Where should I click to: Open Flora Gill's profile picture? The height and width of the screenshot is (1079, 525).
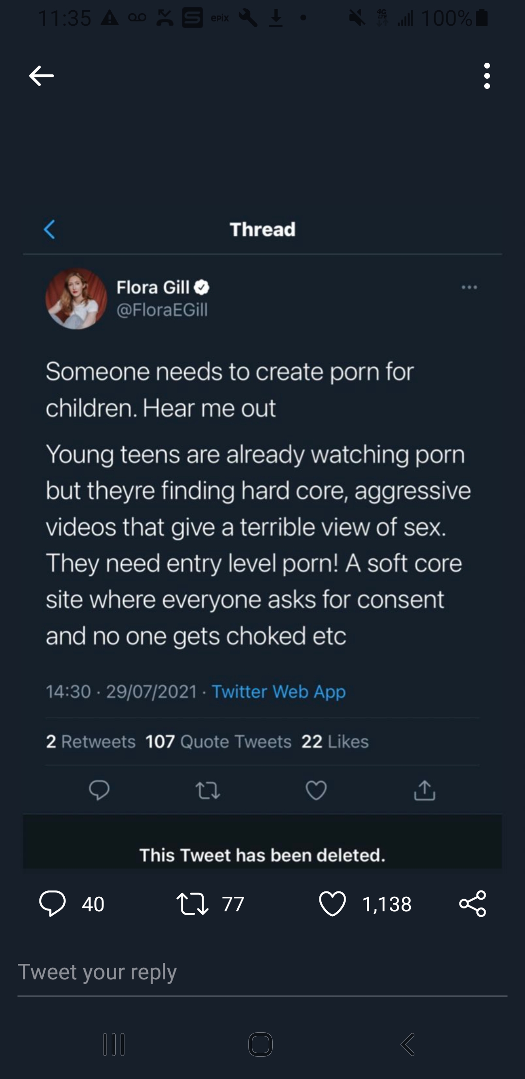tap(76, 298)
